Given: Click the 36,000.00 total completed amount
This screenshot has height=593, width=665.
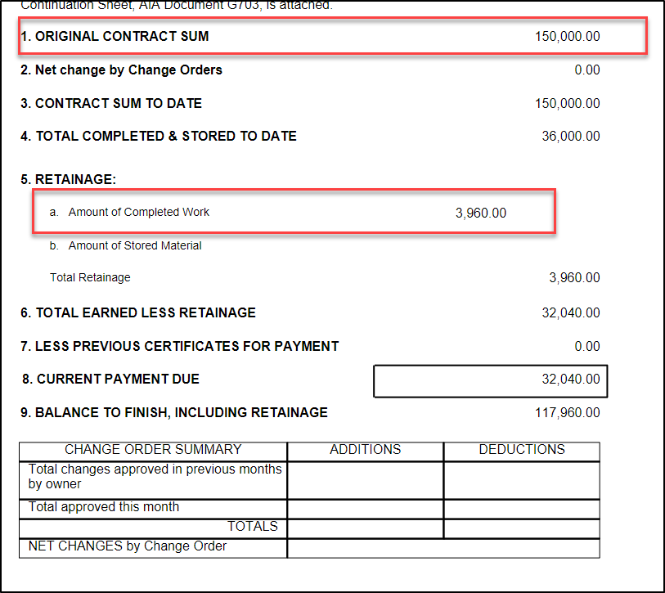Looking at the screenshot, I should [570, 137].
